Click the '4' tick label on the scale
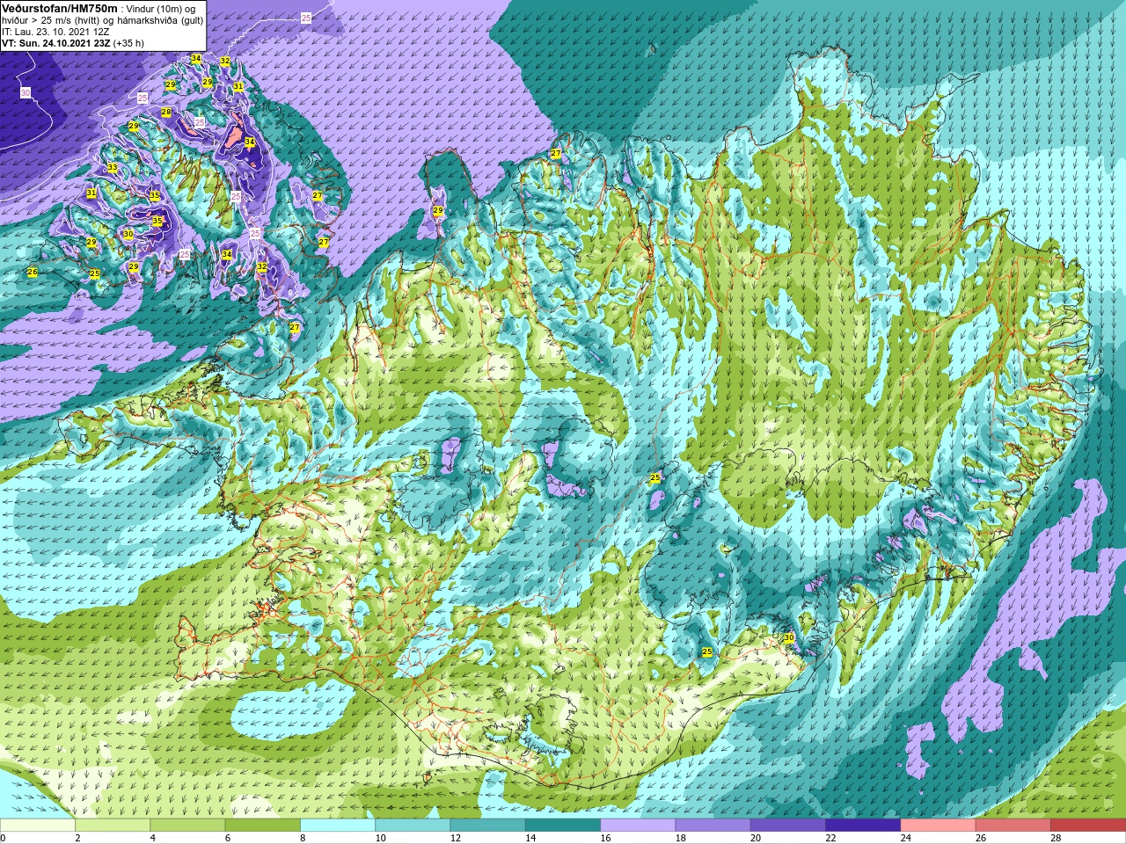Screen dimensions: 1126x844 pos(153,838)
